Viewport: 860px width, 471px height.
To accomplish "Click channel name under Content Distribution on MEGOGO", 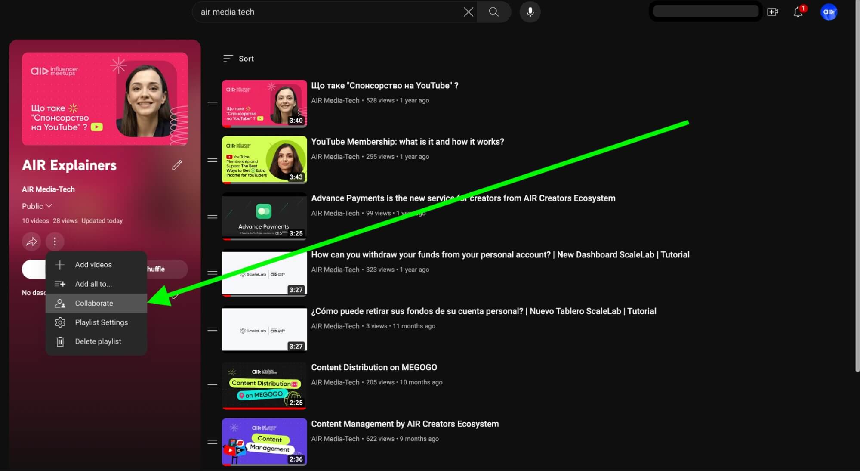I will [335, 382].
